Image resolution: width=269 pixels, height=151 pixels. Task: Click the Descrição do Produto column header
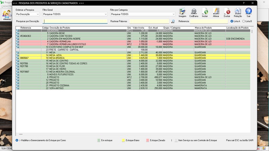coord(60,28)
